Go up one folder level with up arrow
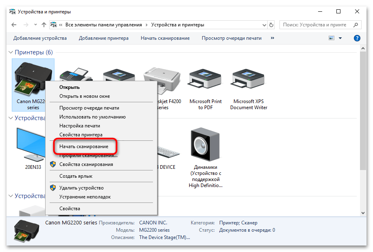Screen dimensions: 373x252 44,25
